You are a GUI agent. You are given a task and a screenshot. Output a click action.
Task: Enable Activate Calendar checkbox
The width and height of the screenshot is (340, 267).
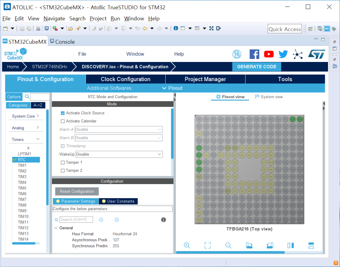coord(63,121)
